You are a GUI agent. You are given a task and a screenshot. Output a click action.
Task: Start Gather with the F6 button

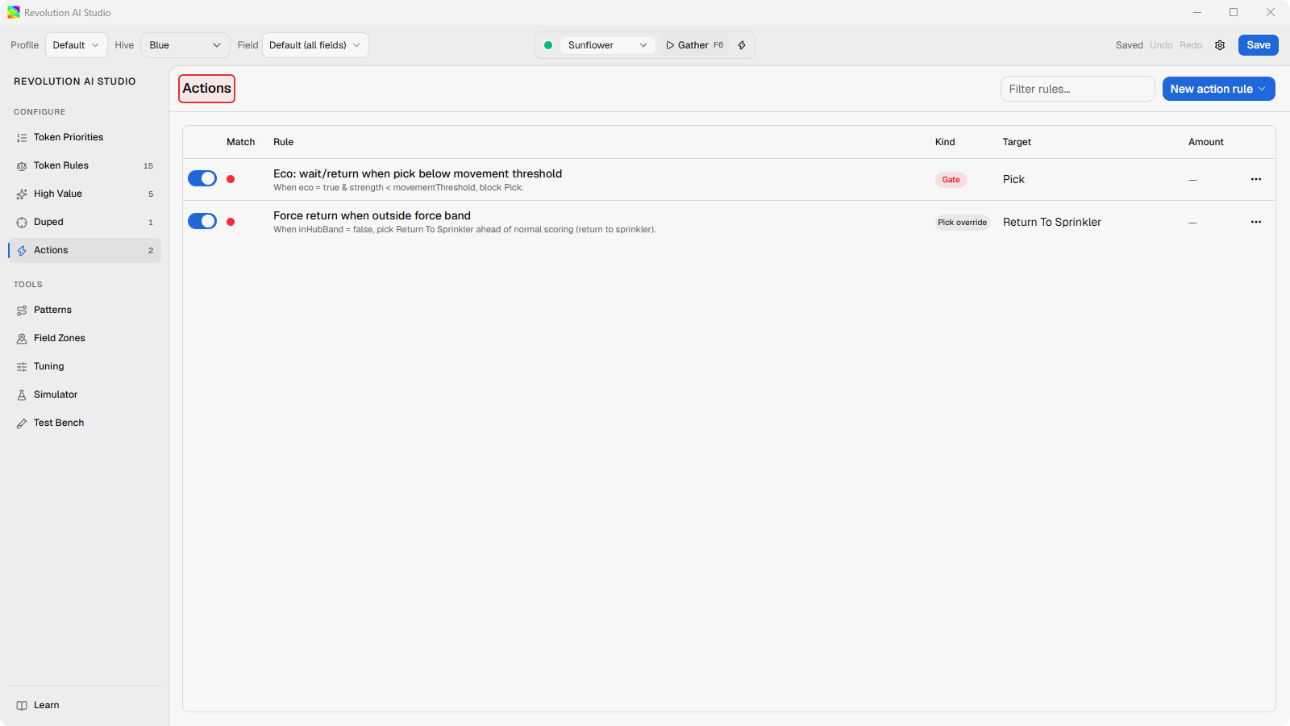[x=695, y=45]
